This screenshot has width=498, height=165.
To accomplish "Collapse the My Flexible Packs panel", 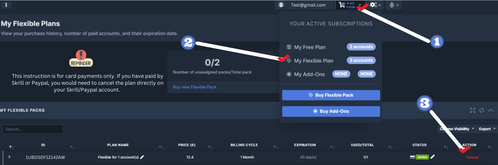I will coord(490,110).
